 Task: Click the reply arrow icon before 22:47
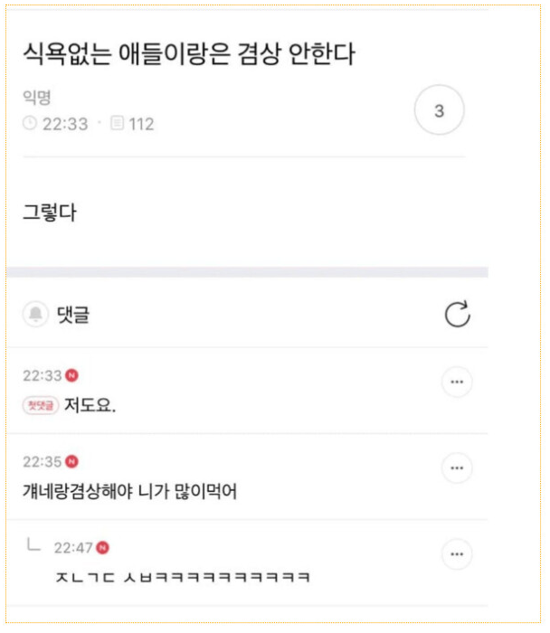coord(34,544)
